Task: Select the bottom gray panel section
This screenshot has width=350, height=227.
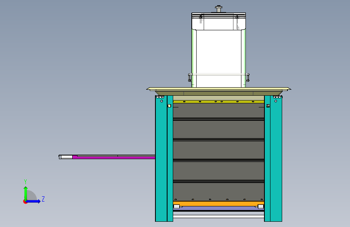Action: tap(218, 192)
